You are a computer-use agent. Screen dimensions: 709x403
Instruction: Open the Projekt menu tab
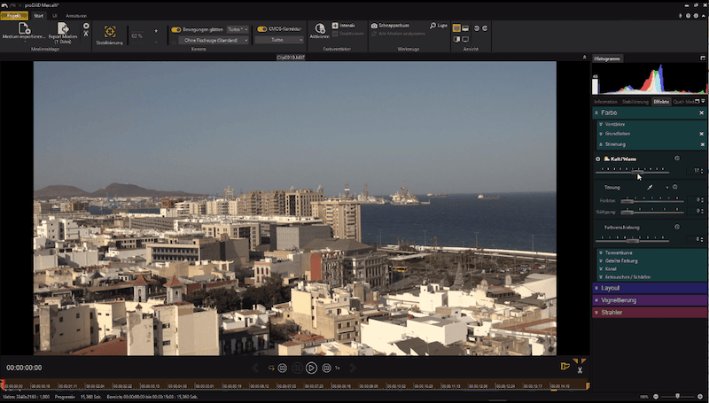coord(14,16)
